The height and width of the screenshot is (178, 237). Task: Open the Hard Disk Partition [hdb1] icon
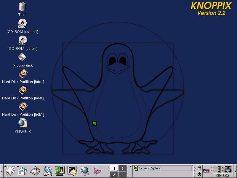[23, 107]
